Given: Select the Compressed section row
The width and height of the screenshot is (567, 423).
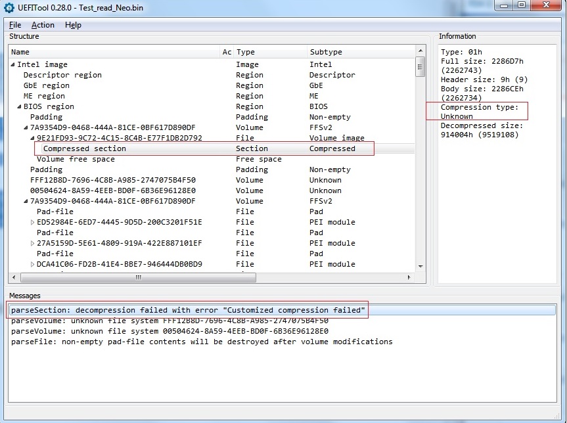Looking at the screenshot, I should tap(84, 148).
